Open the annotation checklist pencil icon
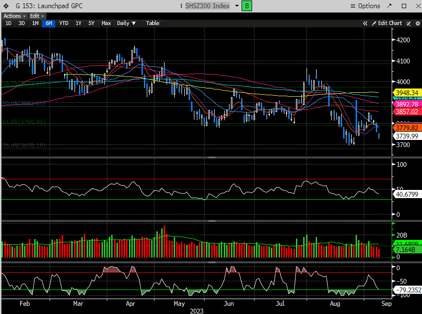Image resolution: width=422 pixels, height=314 pixels. pos(409,24)
